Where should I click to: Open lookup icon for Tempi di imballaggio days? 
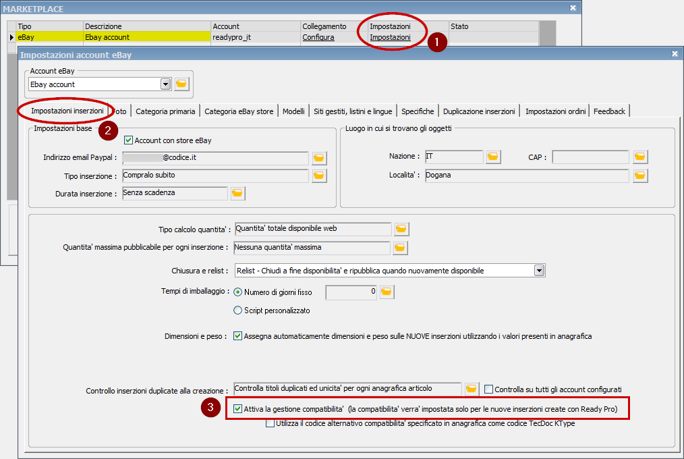pyautogui.click(x=387, y=292)
